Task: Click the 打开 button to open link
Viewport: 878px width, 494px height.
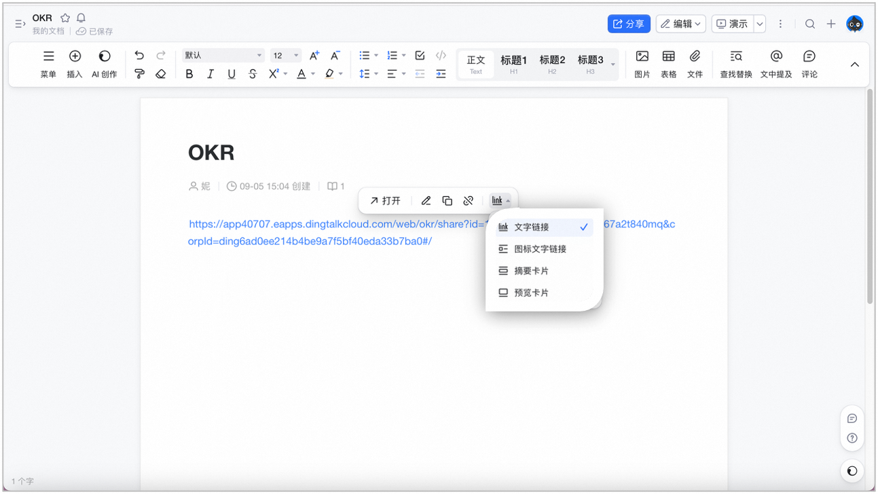Action: coord(385,201)
